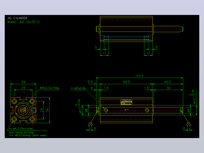Select the 69.5 body length dimension

[126, 82]
